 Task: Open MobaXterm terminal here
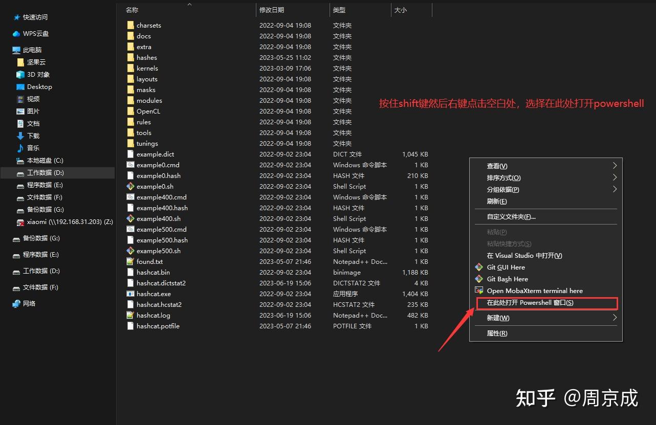click(535, 290)
